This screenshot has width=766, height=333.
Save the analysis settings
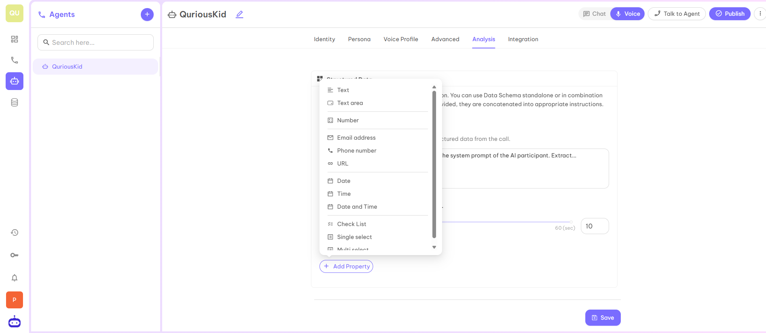(603, 318)
